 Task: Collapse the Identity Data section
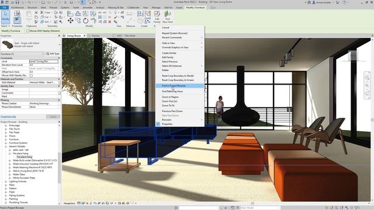tap(59, 86)
